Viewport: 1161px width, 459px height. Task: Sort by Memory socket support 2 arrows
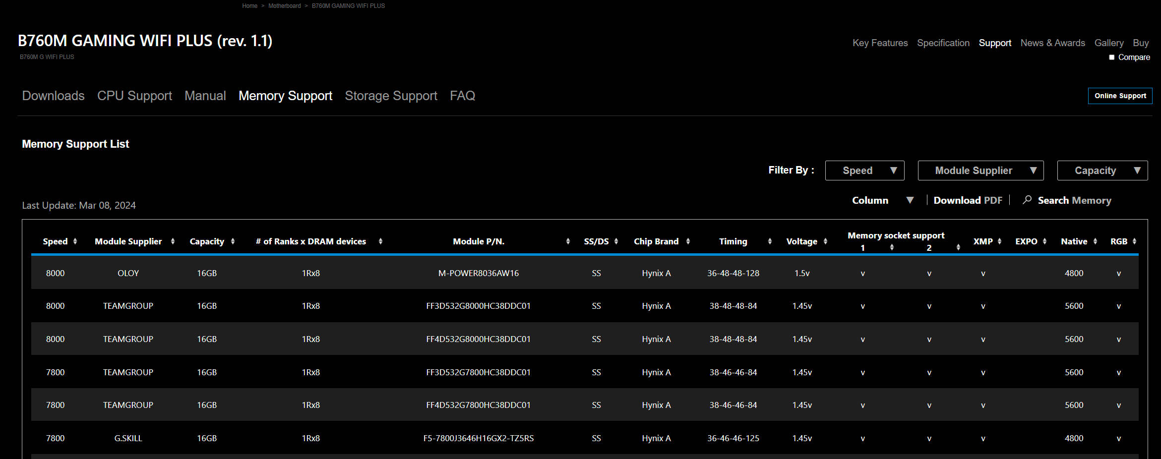[958, 247]
